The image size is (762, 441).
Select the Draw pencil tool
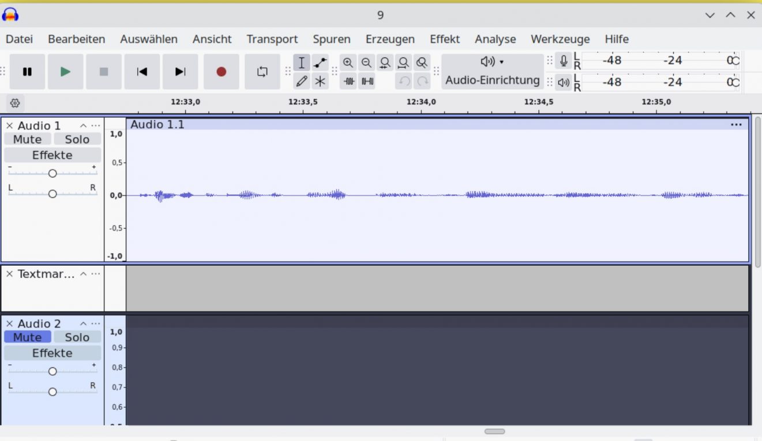[301, 81]
